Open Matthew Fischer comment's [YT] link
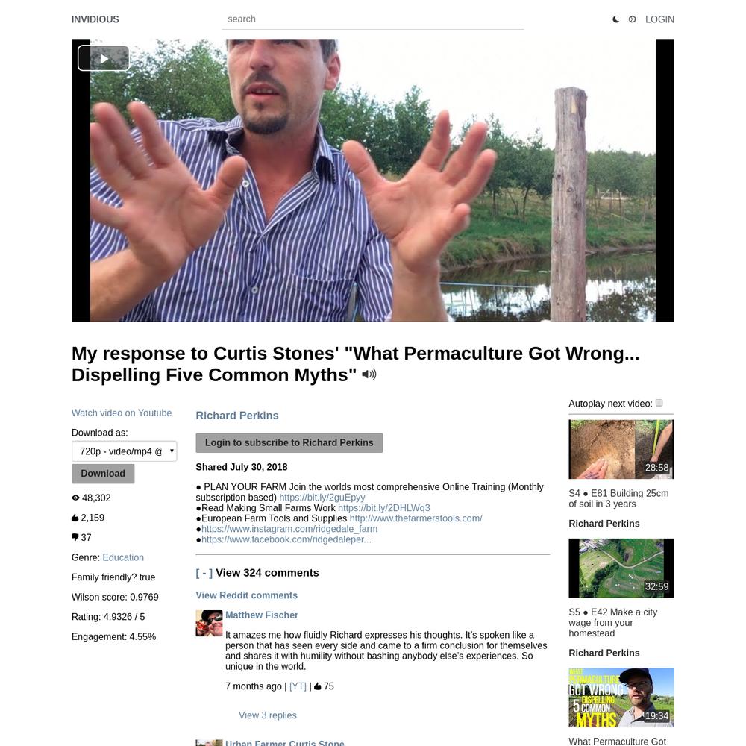Image resolution: width=746 pixels, height=746 pixels. [298, 686]
